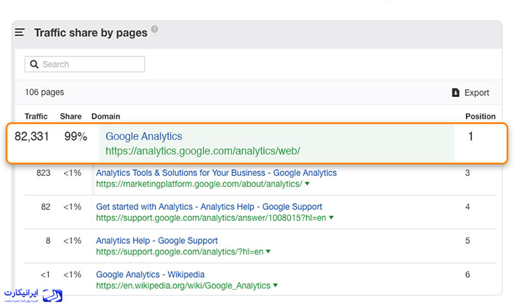Expand dropdown arrow after answer/1008015 URL
The height and width of the screenshot is (306, 514).
332,217
